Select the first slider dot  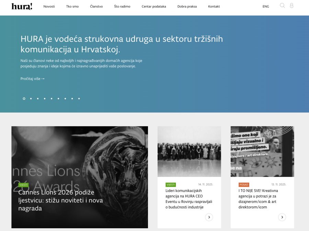24,99
